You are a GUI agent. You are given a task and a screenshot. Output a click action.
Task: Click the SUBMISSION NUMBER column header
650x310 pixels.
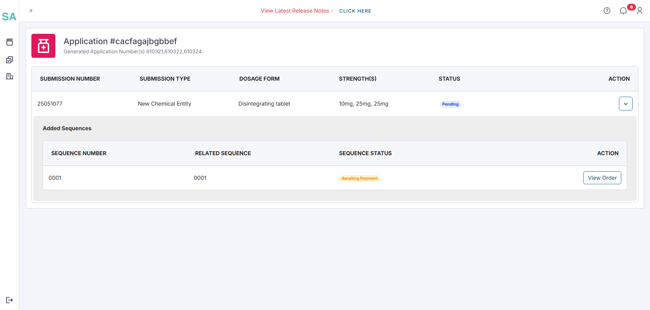[x=70, y=79]
